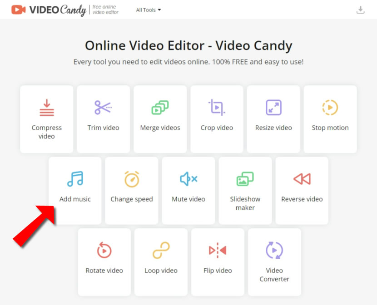
Task: Open the "Stop motion" text label
Action: [x=330, y=128]
